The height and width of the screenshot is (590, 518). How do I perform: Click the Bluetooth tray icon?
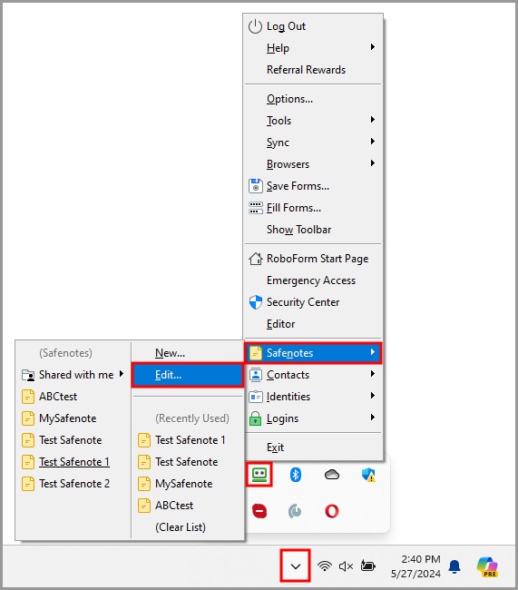point(296,475)
